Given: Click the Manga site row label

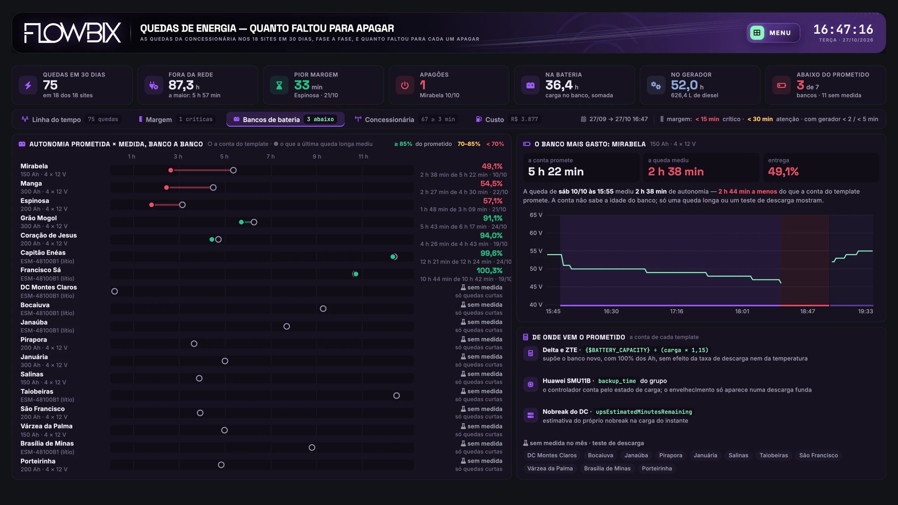Looking at the screenshot, I should coord(31,183).
